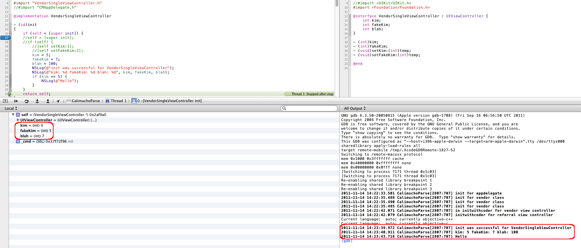Click 'if (kim == 5) {' code line

point(50,76)
